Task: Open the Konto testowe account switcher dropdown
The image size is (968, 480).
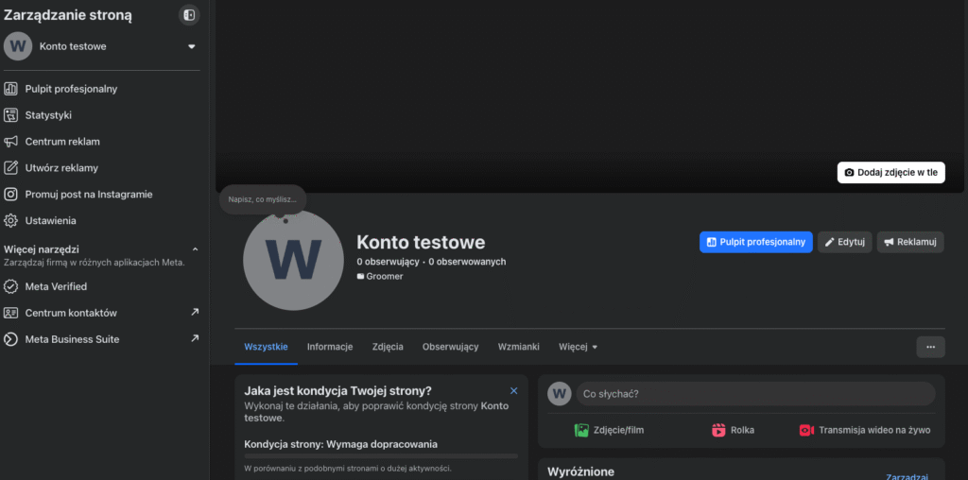Action: 191,46
